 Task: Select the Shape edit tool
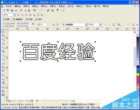click(x=3, y=35)
